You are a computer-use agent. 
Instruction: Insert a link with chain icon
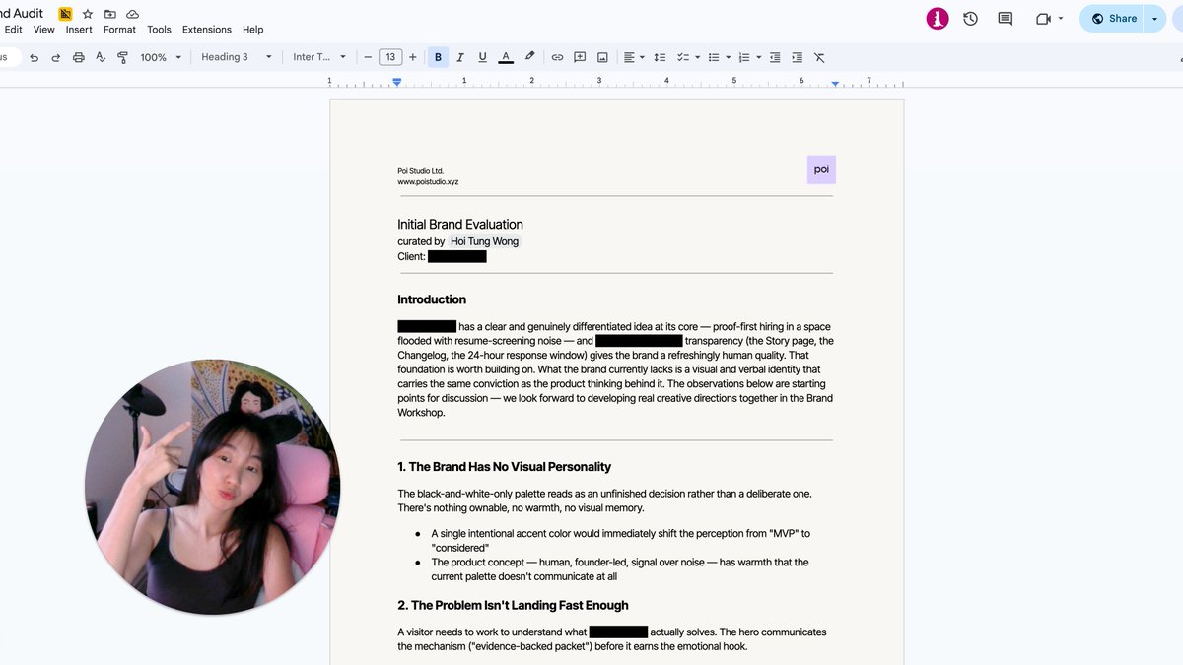coord(557,57)
